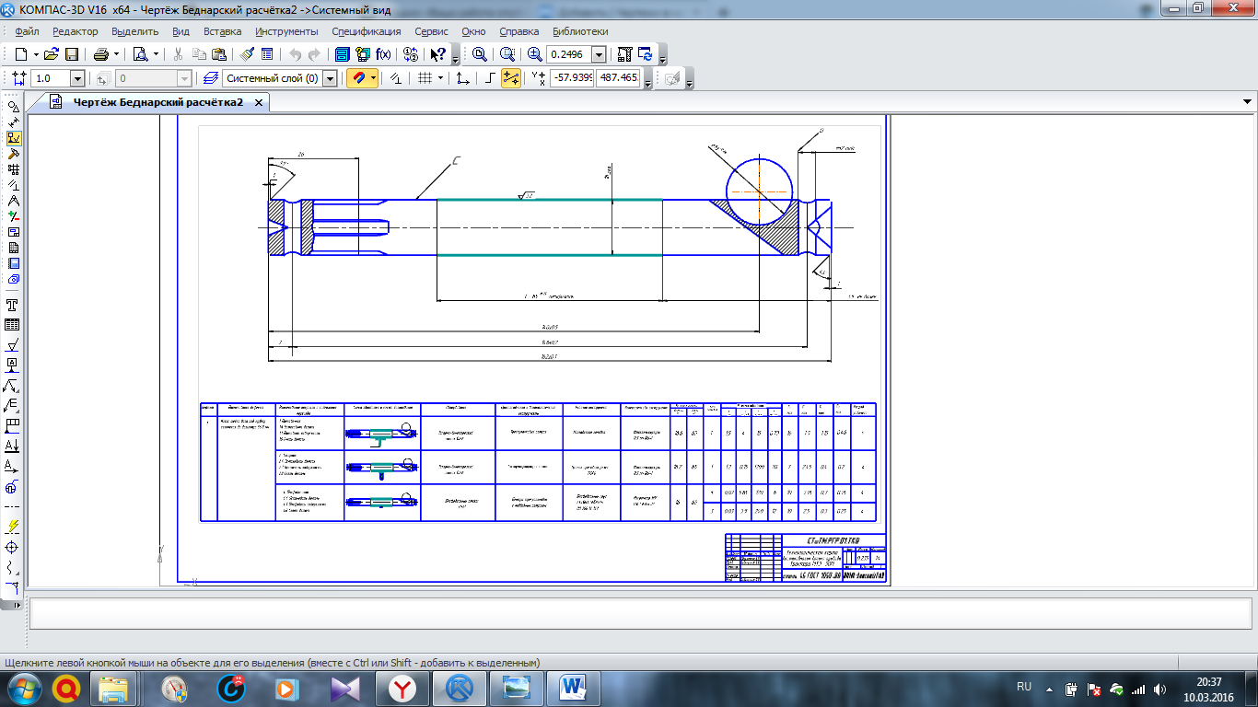Open the Системный слой (0) layer dropdown

tap(330, 79)
